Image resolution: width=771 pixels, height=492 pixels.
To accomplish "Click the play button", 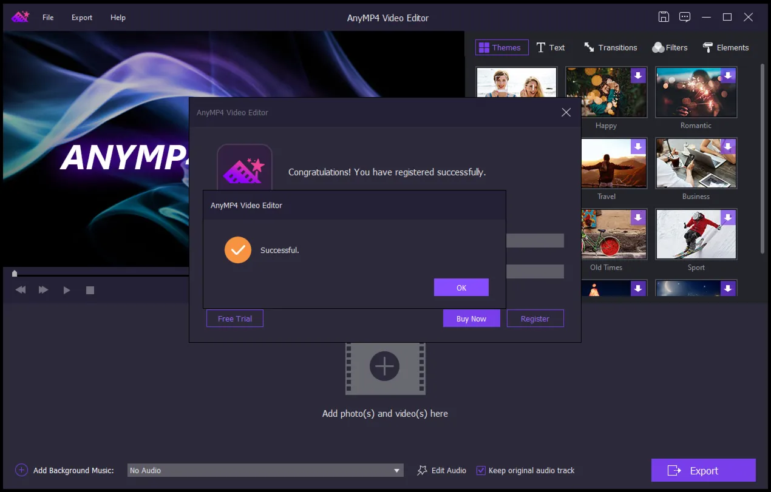I will (x=67, y=290).
